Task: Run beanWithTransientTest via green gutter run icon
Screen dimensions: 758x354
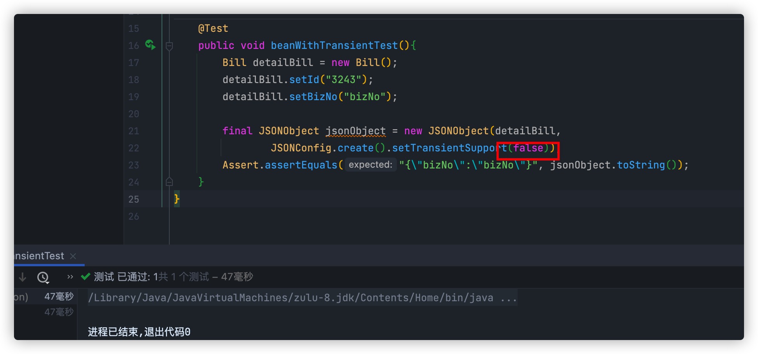Action: 151,45
